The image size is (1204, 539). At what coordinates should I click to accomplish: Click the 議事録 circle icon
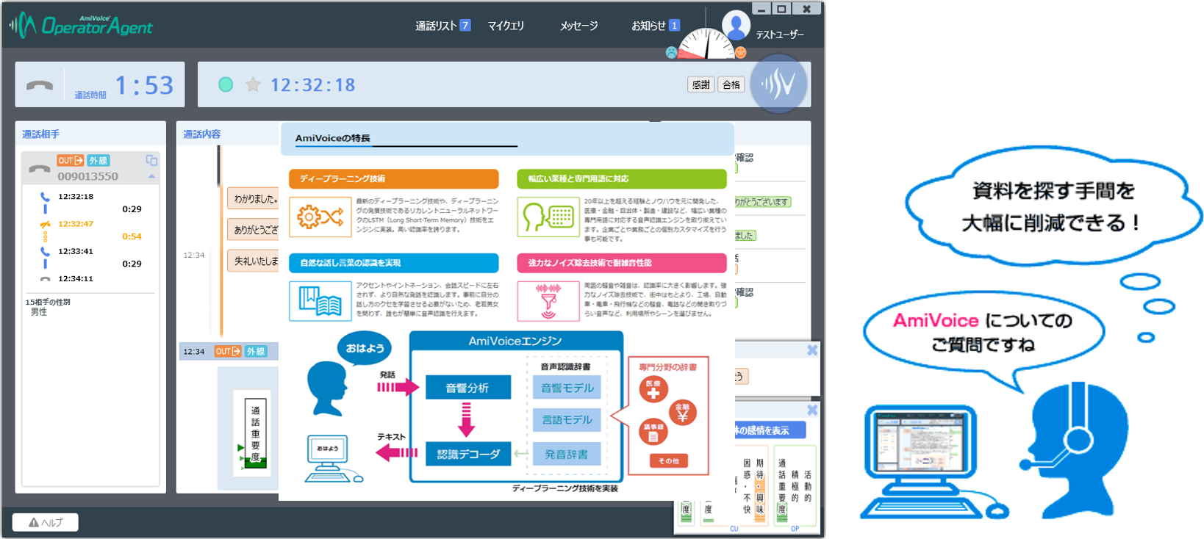(x=653, y=433)
